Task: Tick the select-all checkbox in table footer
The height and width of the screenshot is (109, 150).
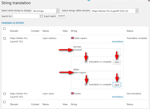Action: point(4,102)
